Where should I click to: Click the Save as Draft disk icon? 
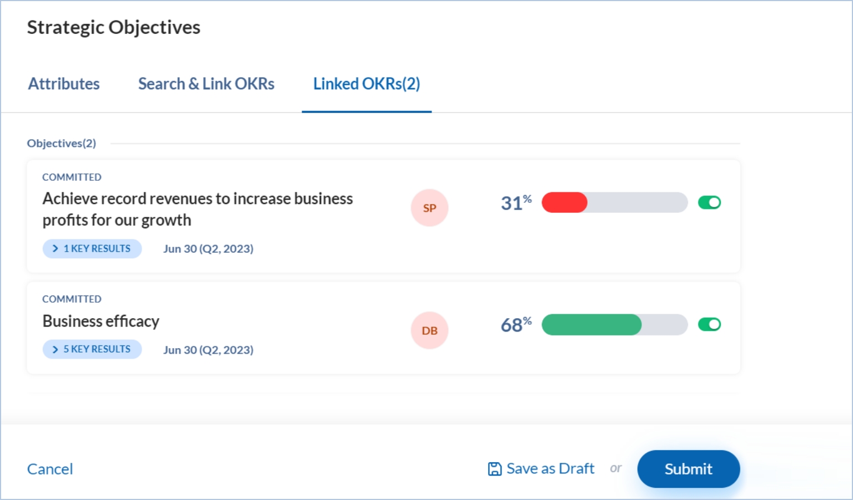(x=494, y=469)
